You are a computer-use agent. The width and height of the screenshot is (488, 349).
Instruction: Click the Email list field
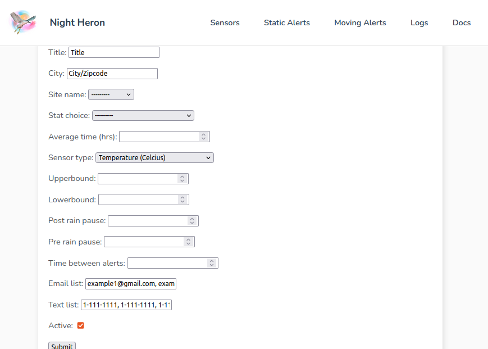click(x=130, y=283)
